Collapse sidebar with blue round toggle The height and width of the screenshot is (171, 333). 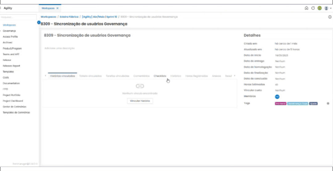click(39, 22)
